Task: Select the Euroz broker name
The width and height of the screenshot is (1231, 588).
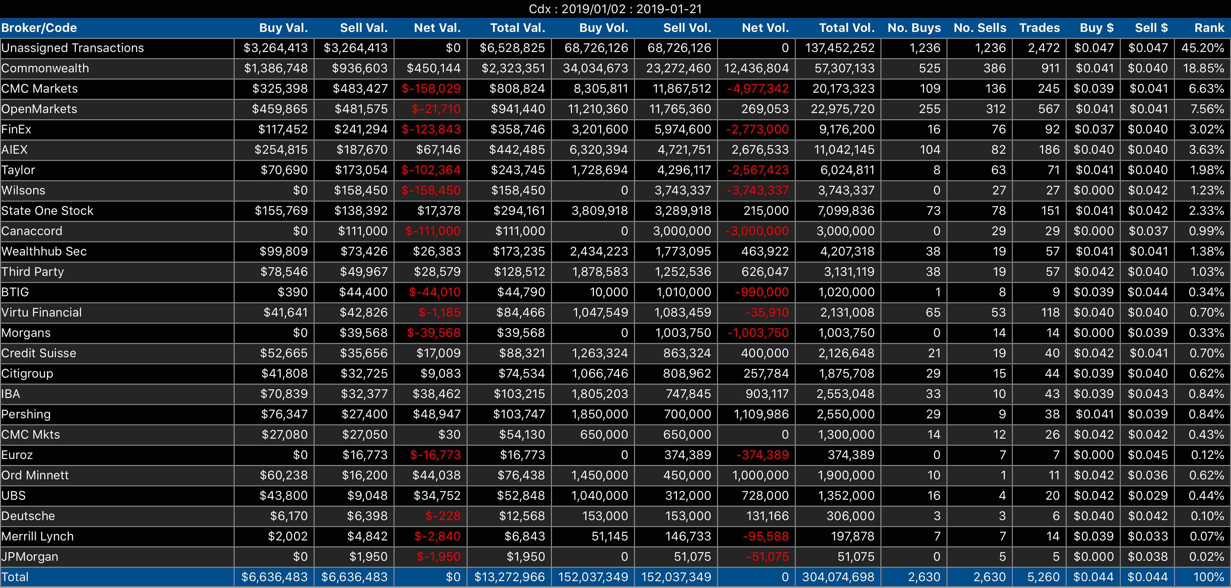Action: [x=17, y=455]
